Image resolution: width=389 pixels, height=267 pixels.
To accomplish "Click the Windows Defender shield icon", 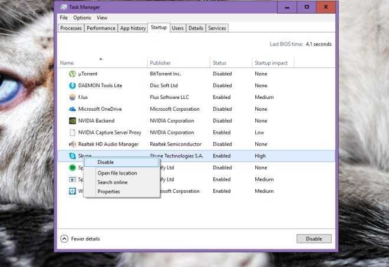I will (72, 191).
